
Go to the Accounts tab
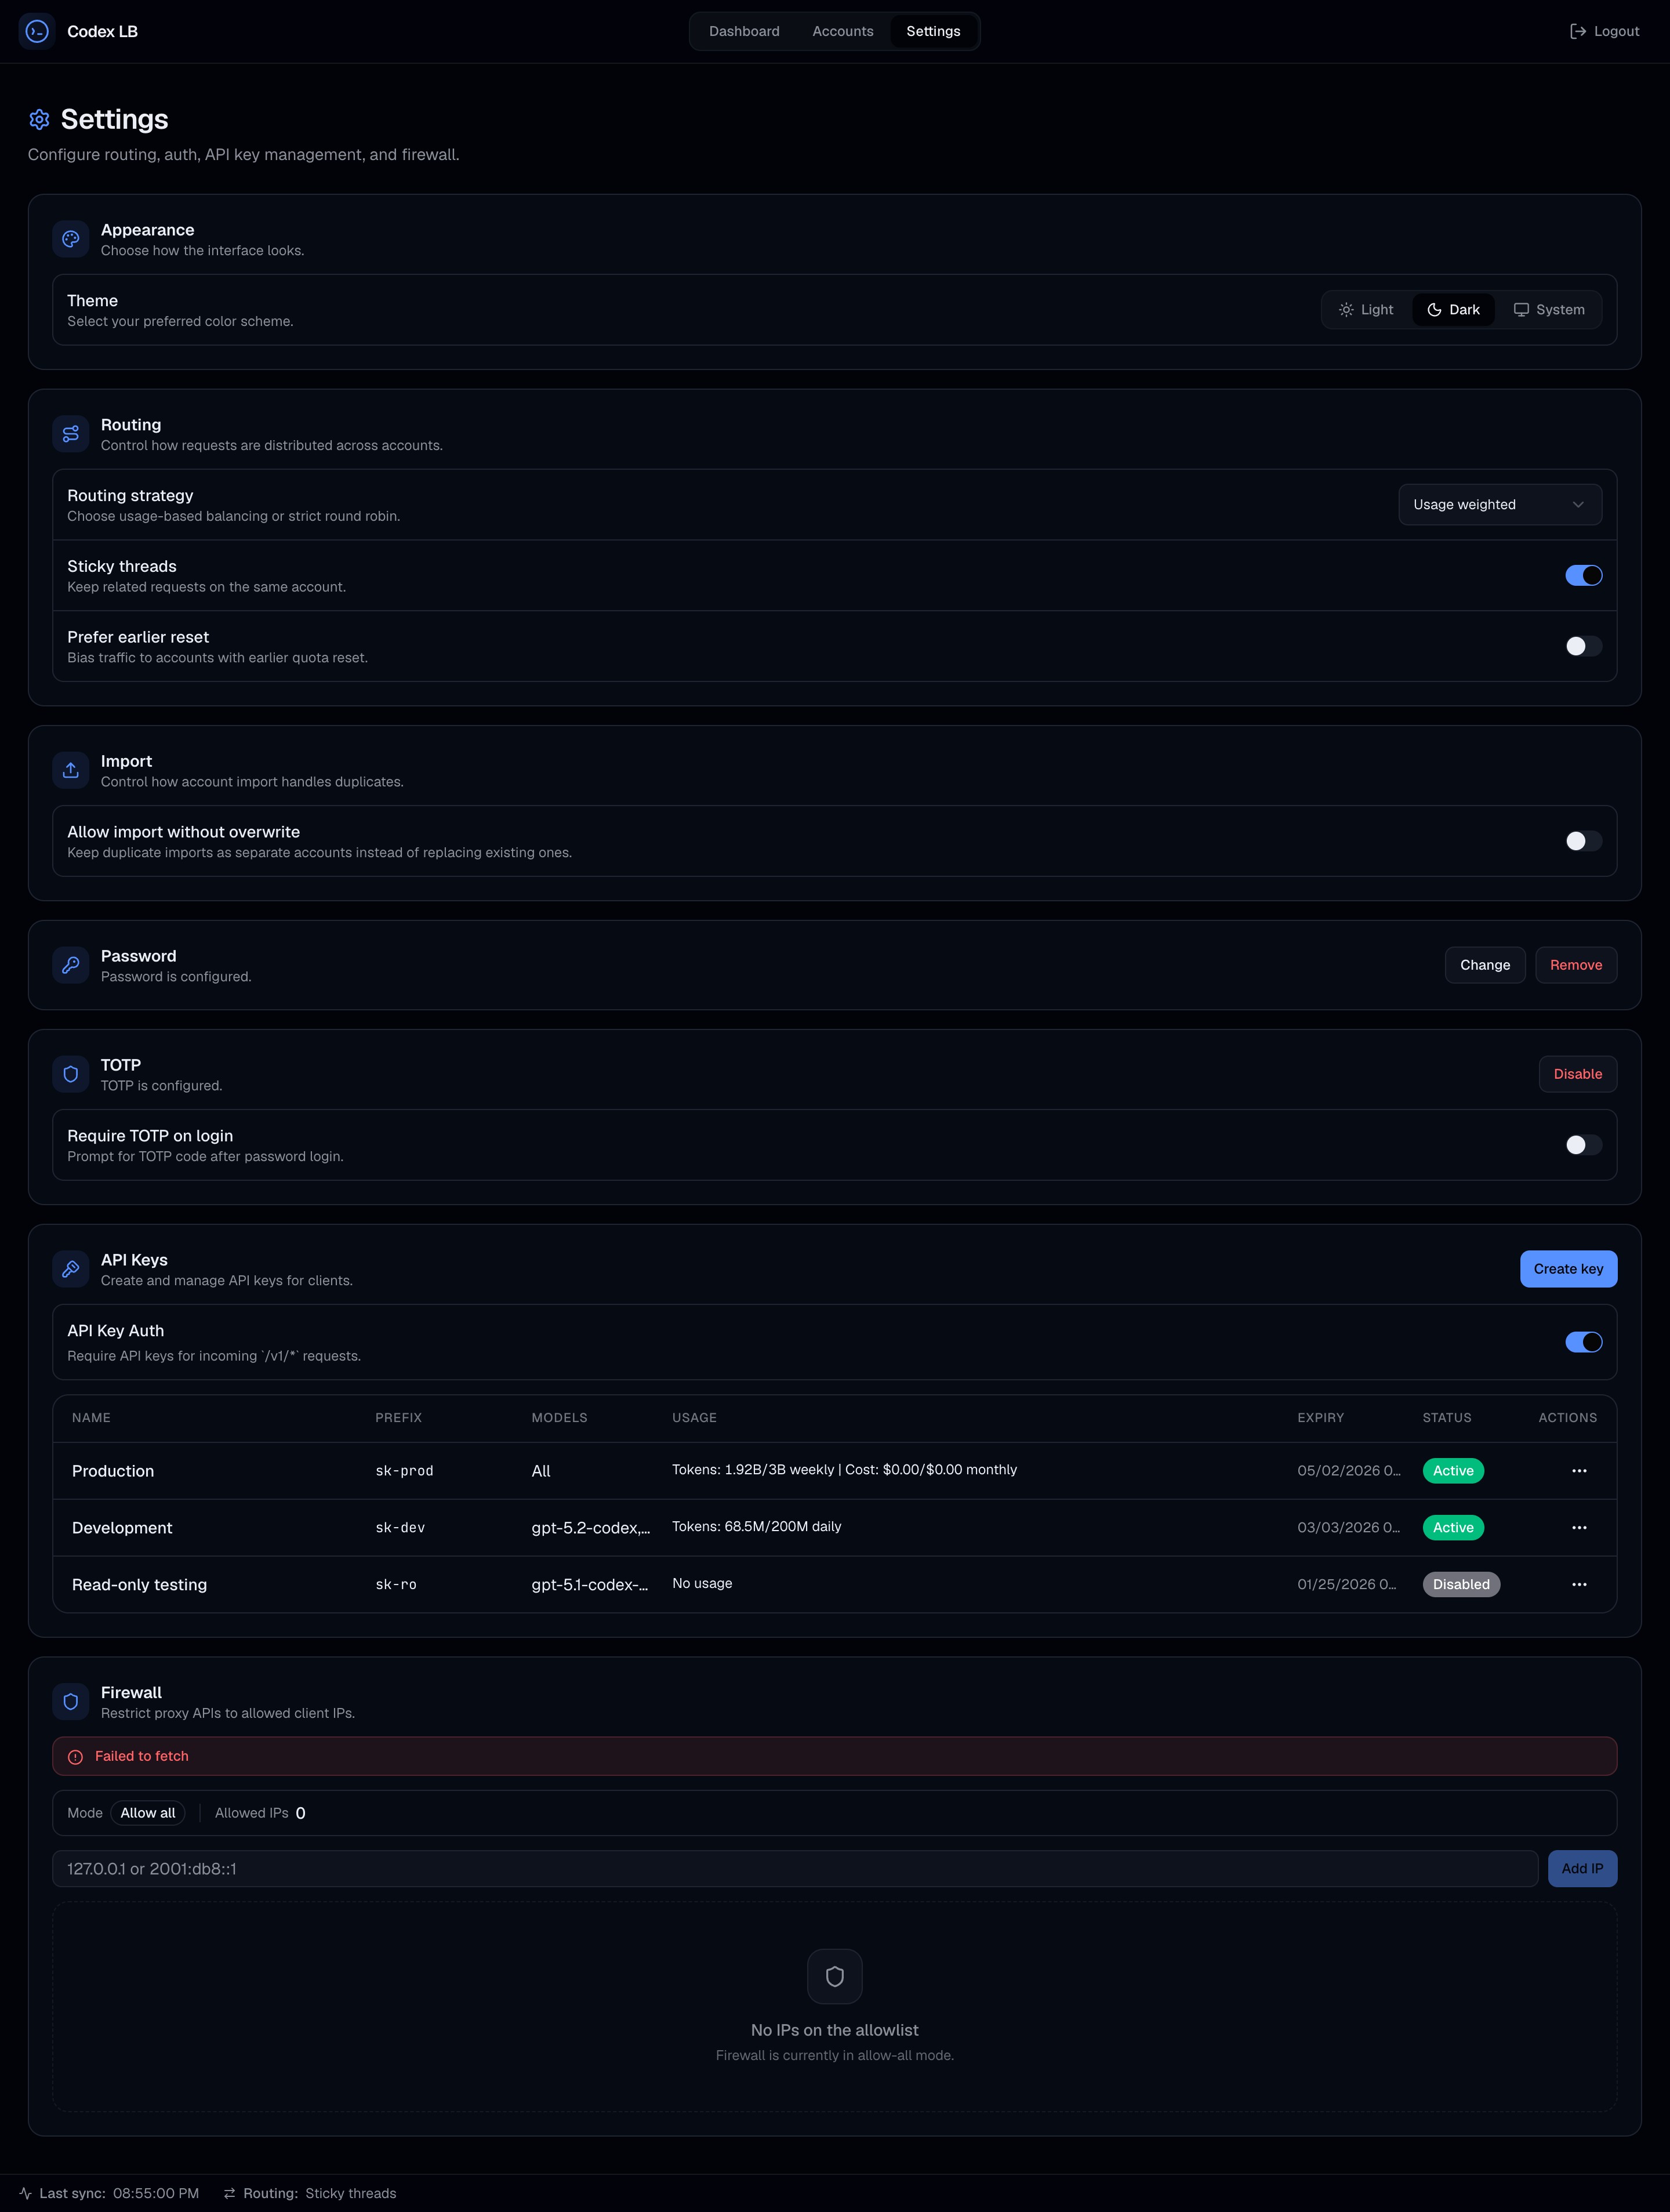[x=842, y=31]
